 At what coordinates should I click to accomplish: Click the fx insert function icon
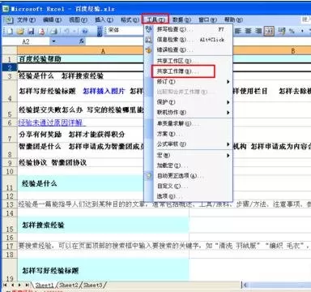point(82,41)
